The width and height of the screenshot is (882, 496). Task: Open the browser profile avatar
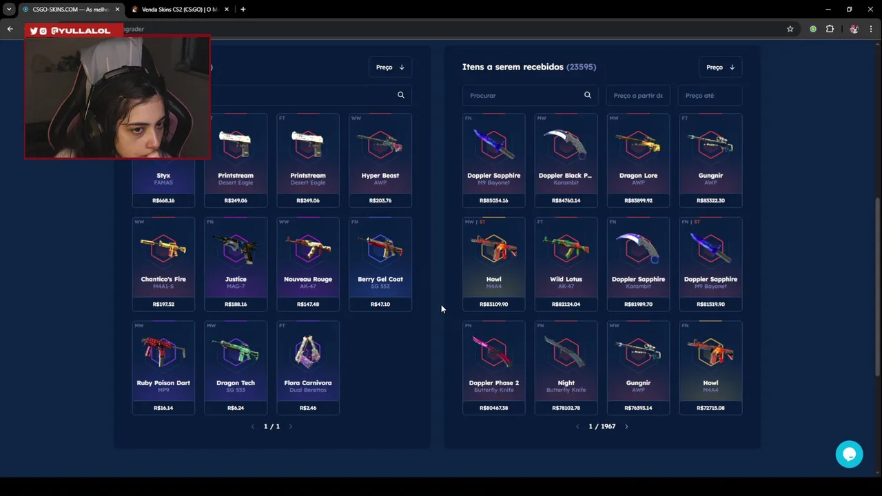point(854,29)
